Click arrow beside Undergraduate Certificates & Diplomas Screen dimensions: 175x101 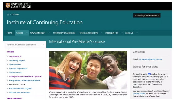tap(7, 76)
